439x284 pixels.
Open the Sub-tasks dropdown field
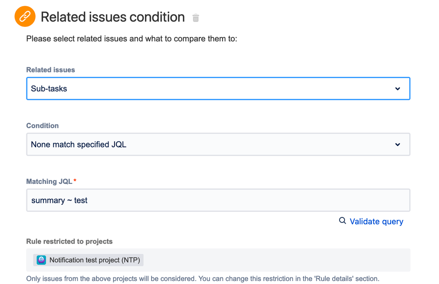coord(211,89)
